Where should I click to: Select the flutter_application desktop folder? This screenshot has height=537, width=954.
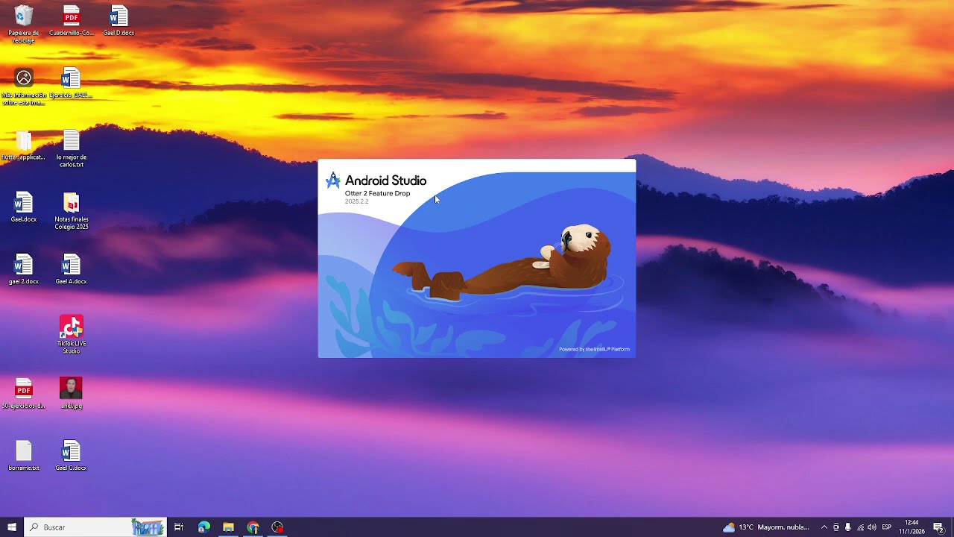24,145
